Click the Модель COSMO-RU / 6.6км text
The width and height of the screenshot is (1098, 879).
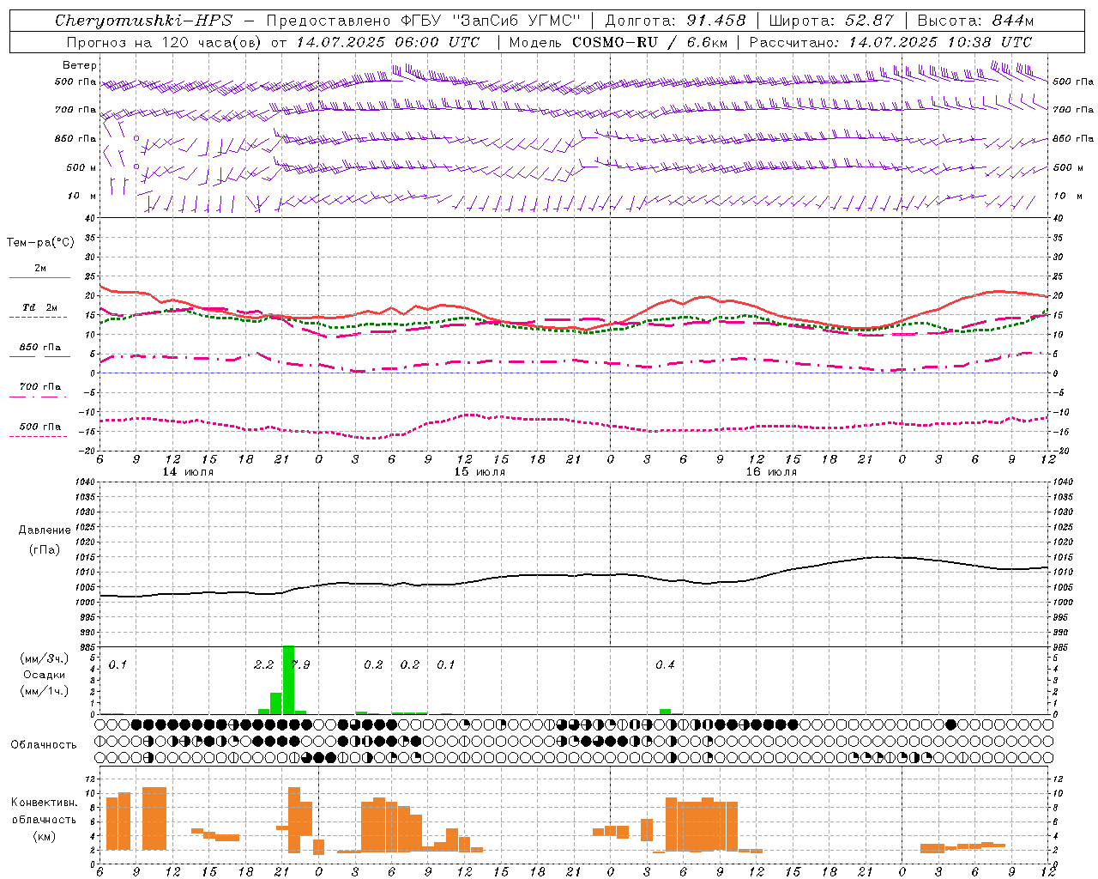tap(618, 42)
